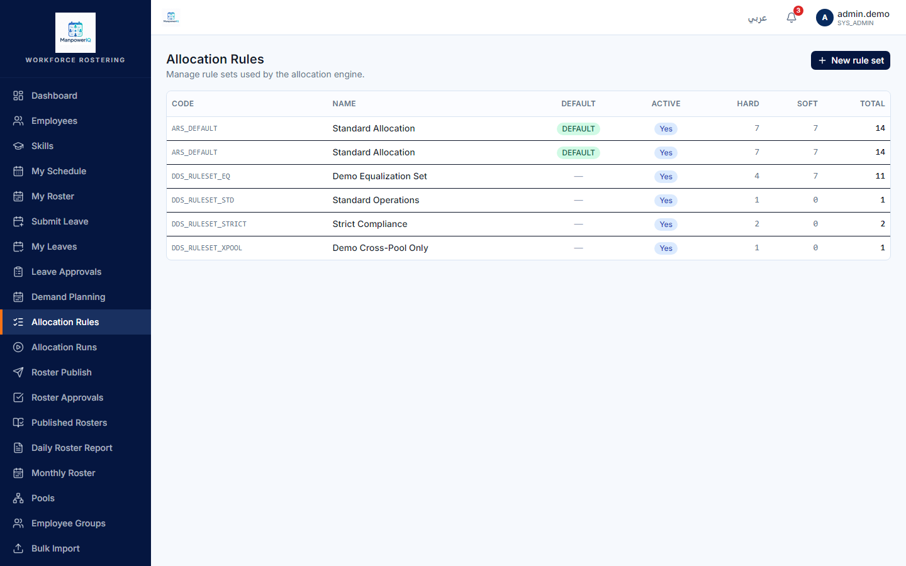Click the Dashboard icon in sidebar
This screenshot has width=906, height=566.
tap(18, 96)
